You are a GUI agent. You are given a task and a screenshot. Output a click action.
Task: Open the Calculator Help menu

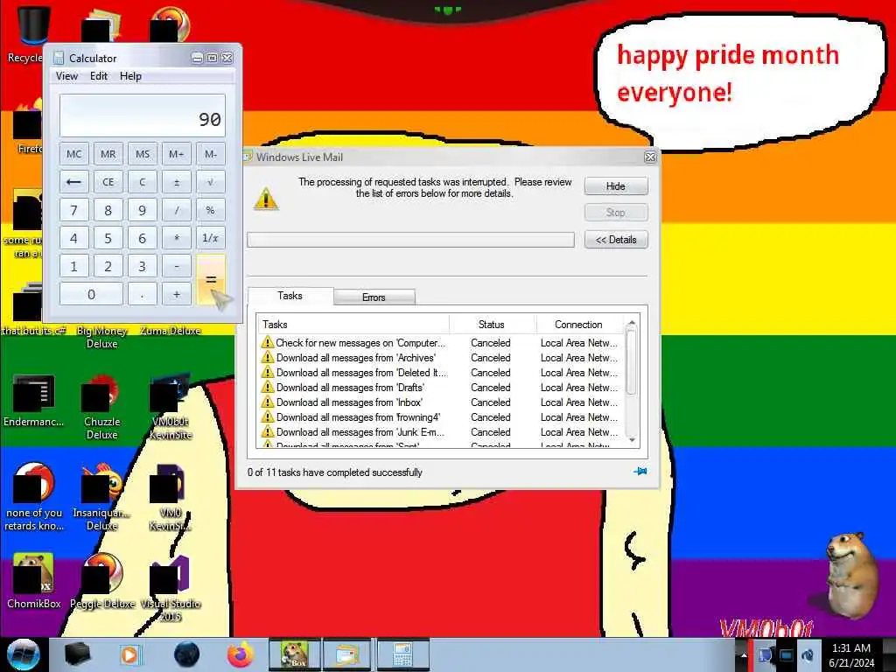click(x=130, y=76)
